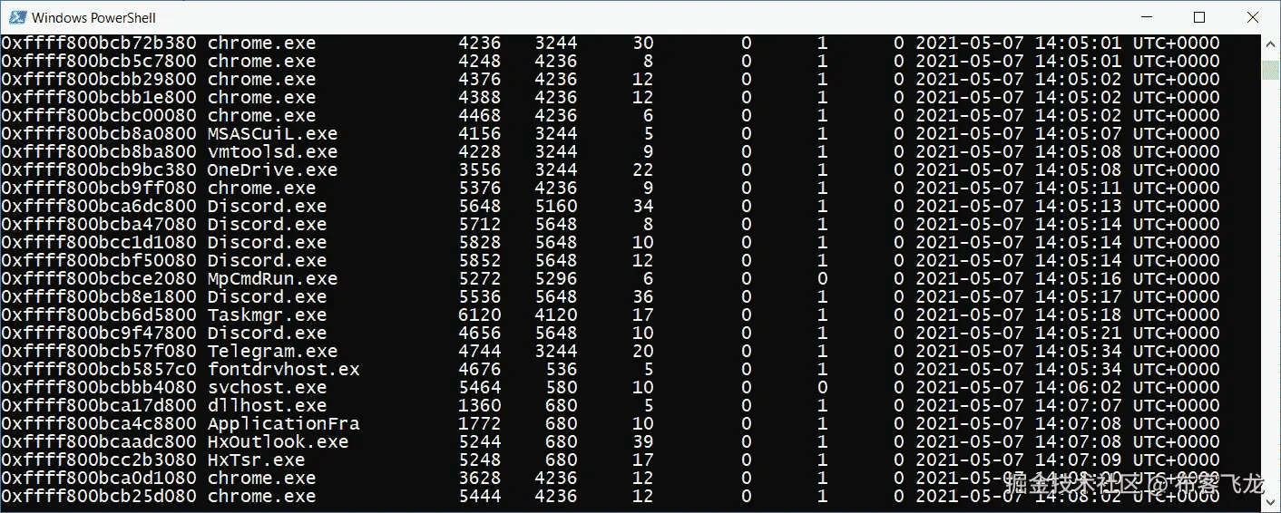Click timestamp 14:08:02 in last row

pyautogui.click(x=1078, y=496)
